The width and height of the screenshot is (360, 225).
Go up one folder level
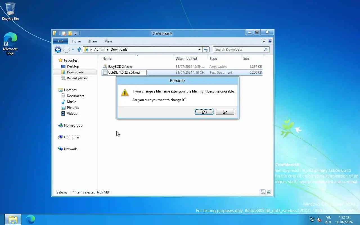coord(79,49)
